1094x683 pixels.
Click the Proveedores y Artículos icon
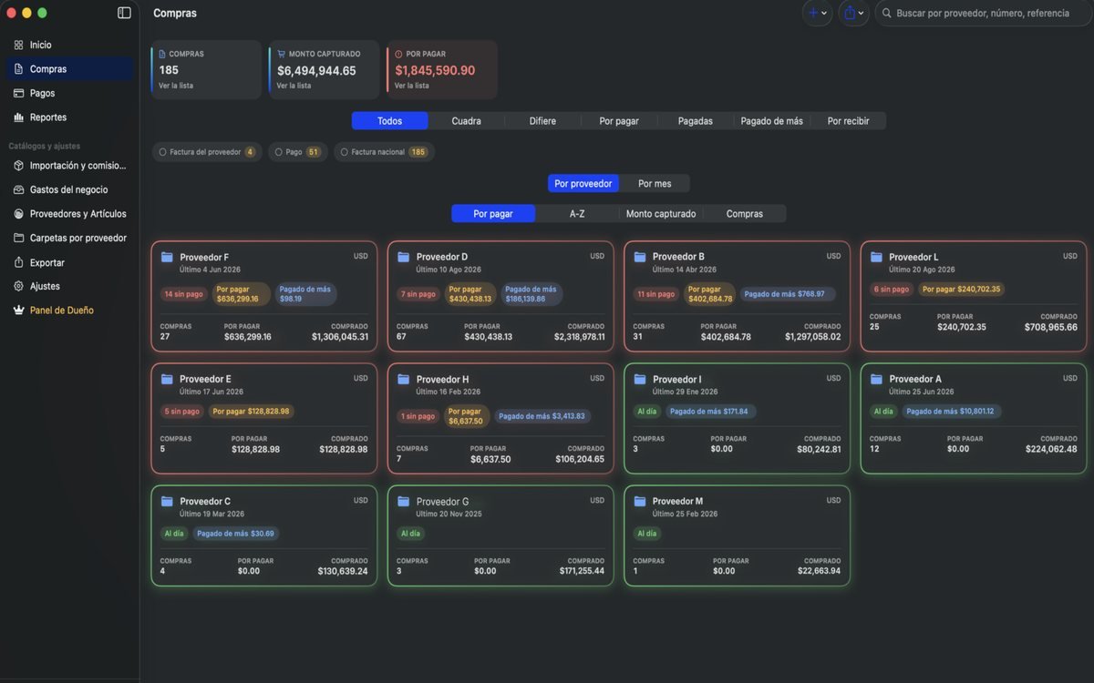click(x=18, y=214)
